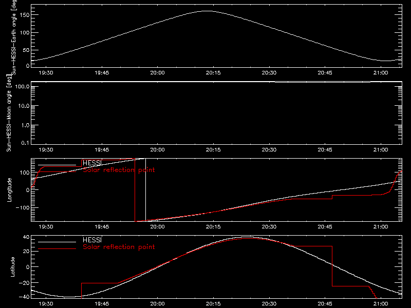Click 19:30 time label under Latitude plot
Screen dimensions: 411x308
pos(46,303)
